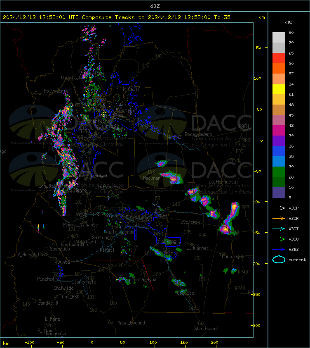
Task: Click the Uspallata map label
Action: (72, 78)
